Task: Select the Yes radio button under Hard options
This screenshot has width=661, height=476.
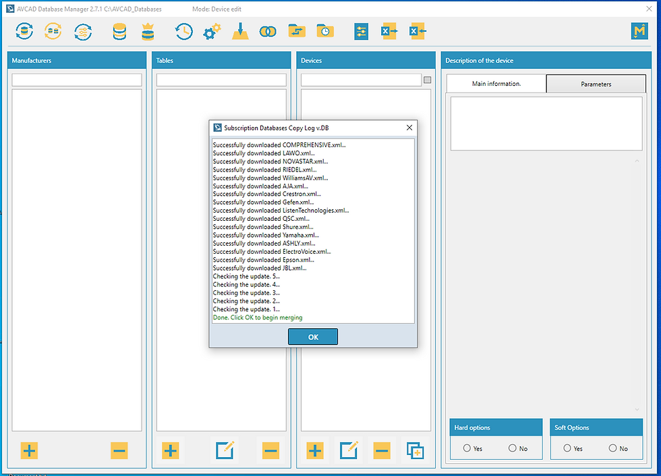Action: pyautogui.click(x=466, y=448)
